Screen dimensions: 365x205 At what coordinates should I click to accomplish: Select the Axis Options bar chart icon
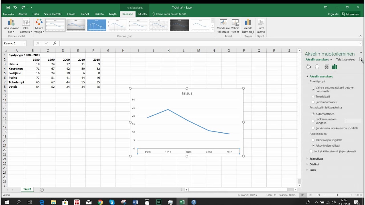[x=334, y=67]
